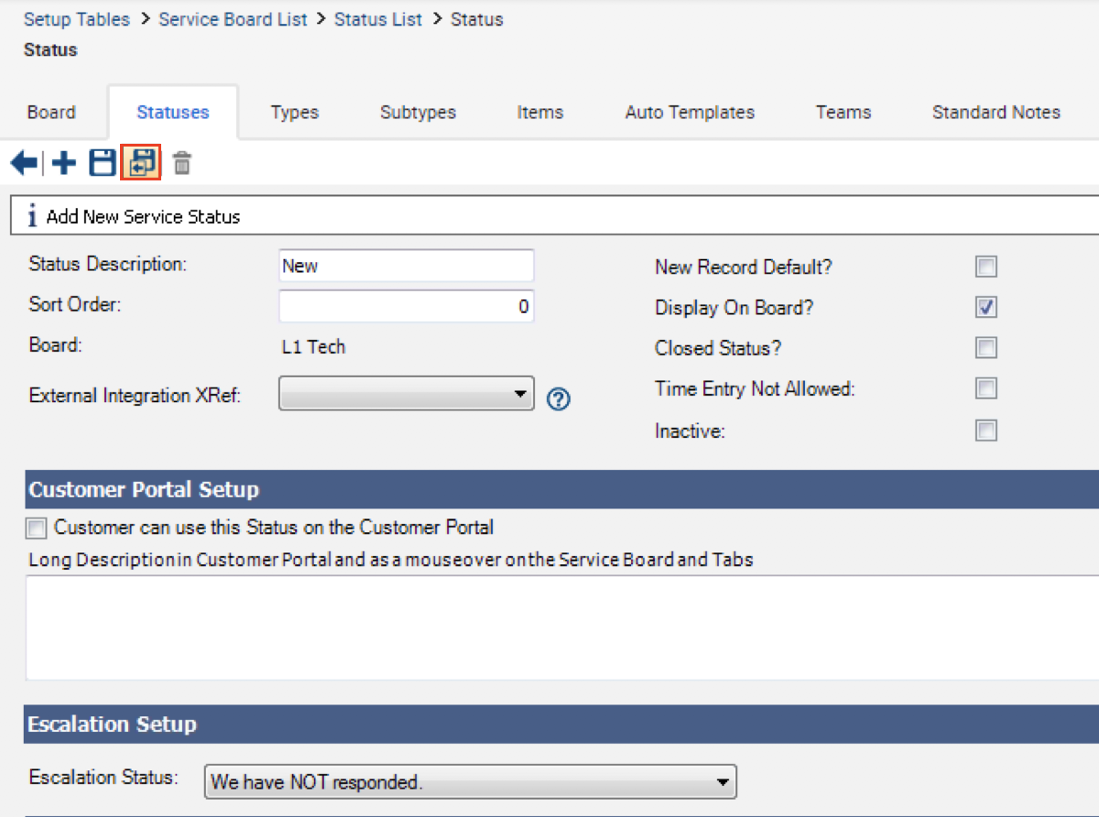The image size is (1099, 817).
Task: Expand the Escalation Status dropdown
Action: 471,782
